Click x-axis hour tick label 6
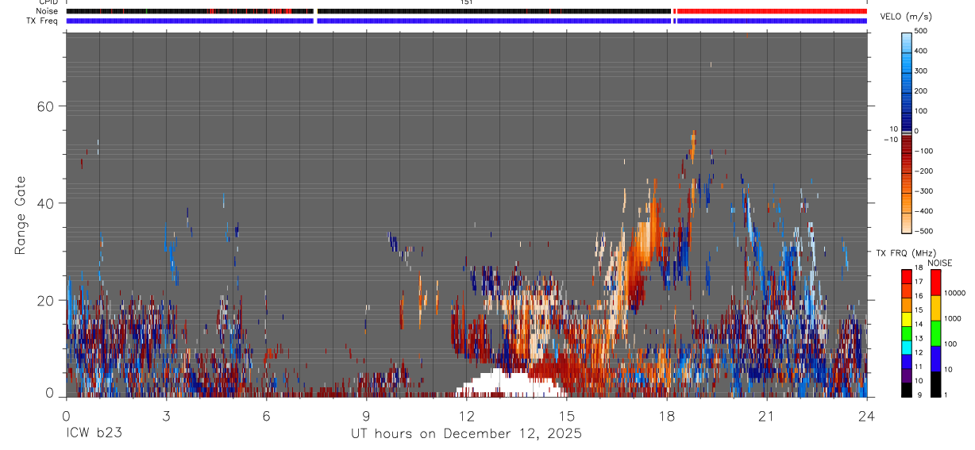Viewport: 975px width, 450px height. (266, 415)
